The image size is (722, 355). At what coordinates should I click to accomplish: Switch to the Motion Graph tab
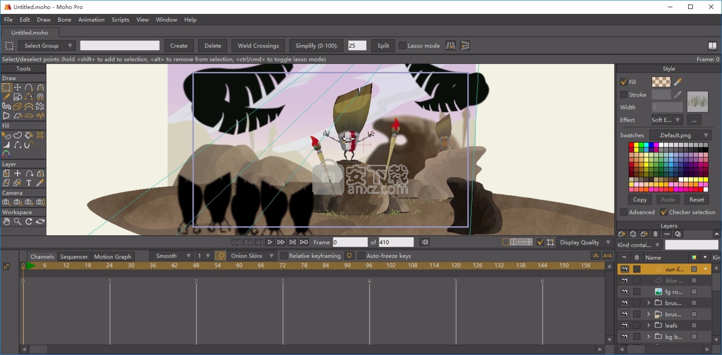pos(113,256)
